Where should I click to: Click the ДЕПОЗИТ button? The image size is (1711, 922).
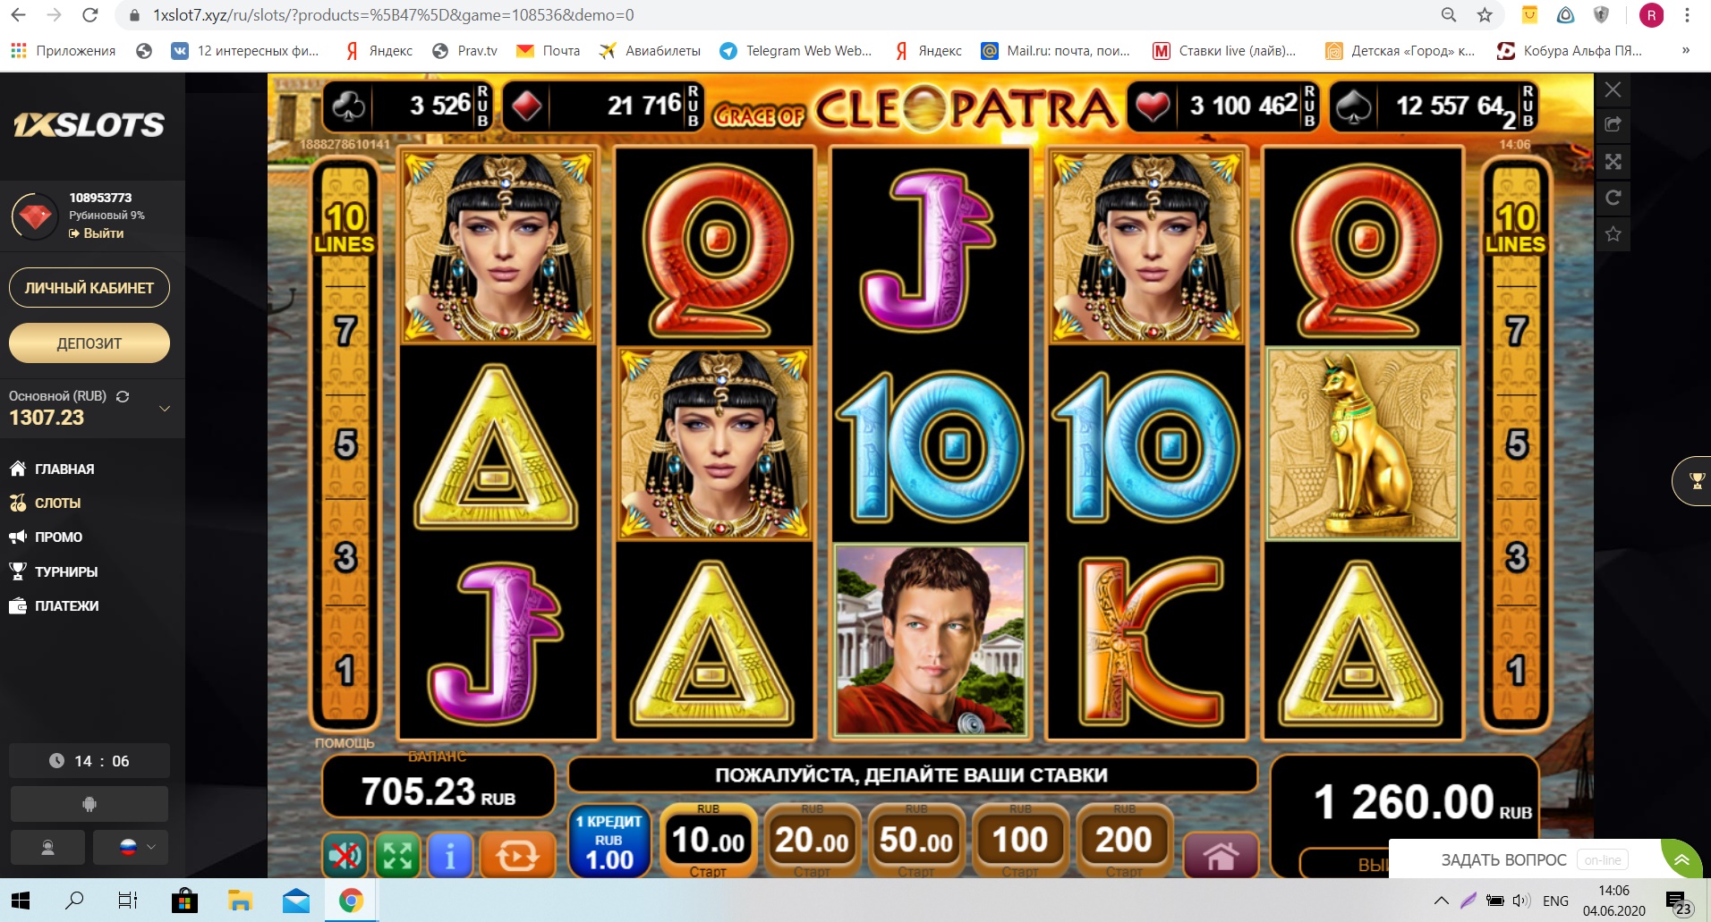(89, 343)
